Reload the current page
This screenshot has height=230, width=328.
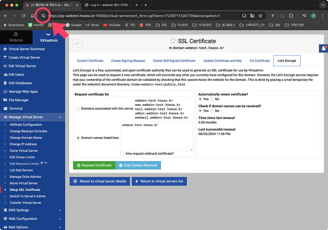pyautogui.click(x=23, y=16)
